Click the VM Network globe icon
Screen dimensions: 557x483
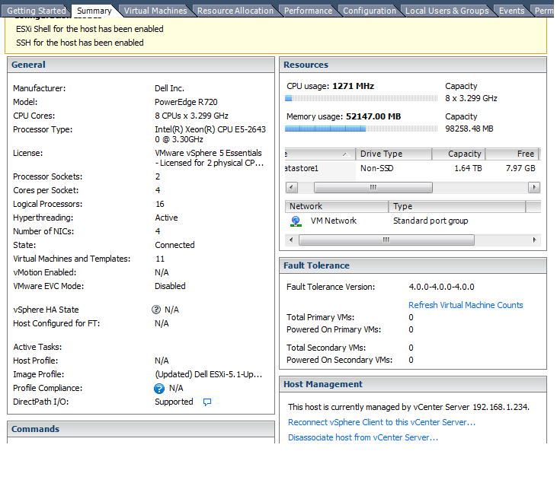coord(296,221)
